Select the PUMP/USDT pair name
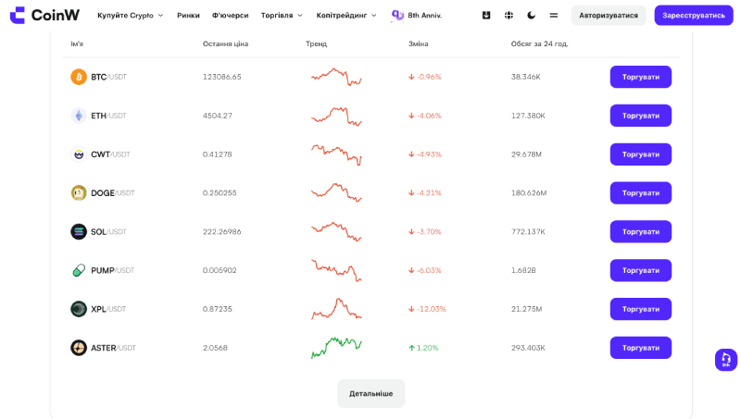The height and width of the screenshot is (419, 741). coord(112,270)
